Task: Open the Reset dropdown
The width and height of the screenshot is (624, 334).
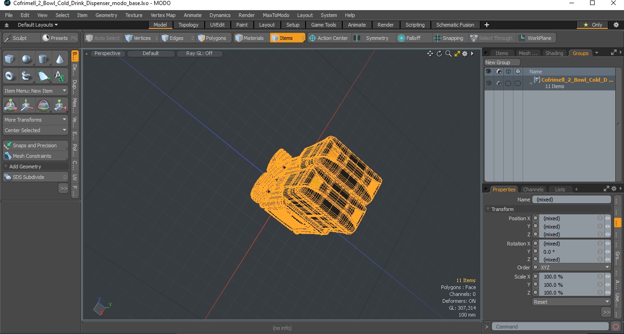Action: (572, 302)
